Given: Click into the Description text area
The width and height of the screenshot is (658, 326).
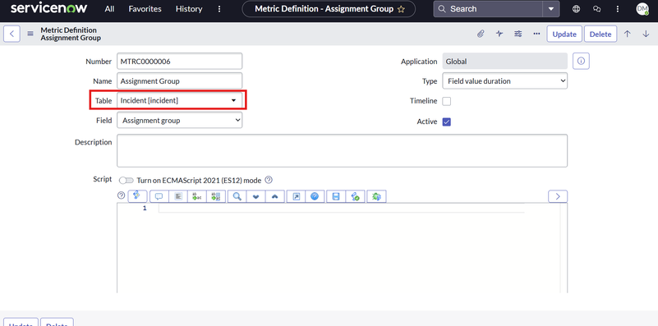Looking at the screenshot, I should 342,150.
